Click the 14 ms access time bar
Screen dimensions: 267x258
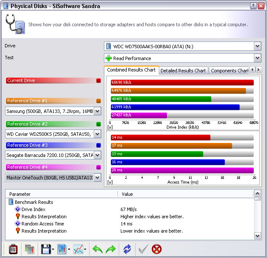161,137
